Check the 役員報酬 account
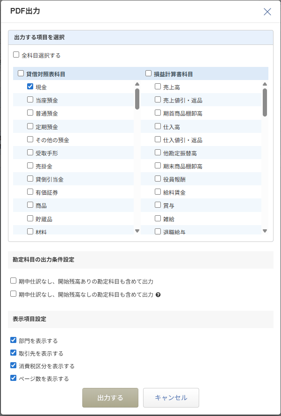 click(158, 179)
